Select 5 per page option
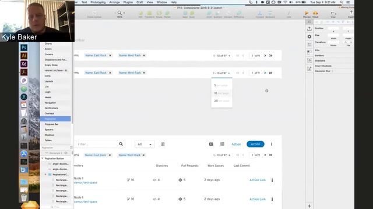The width and height of the screenshot is (373, 209). 221,85
